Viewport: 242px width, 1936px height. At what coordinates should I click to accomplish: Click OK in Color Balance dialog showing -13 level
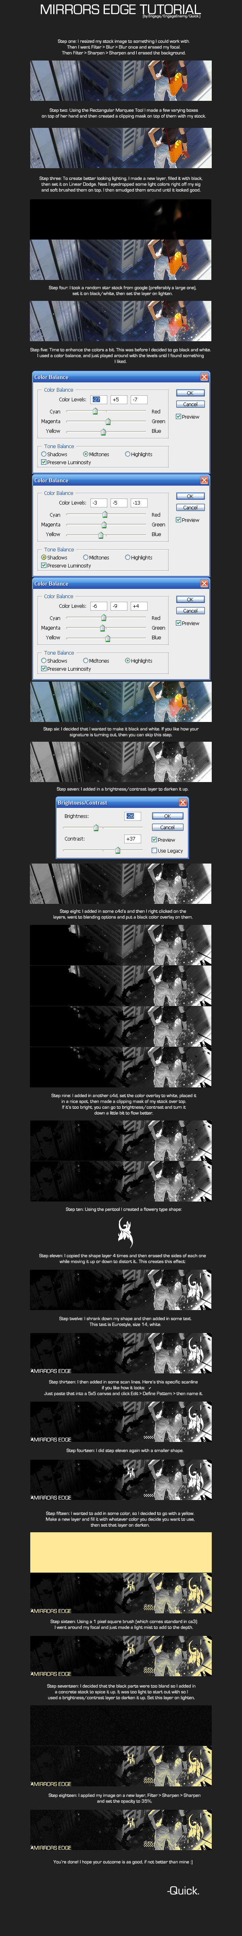190,496
